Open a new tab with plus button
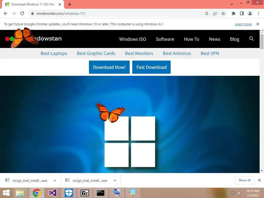Screen dimensions: 264x198 [x=70, y=4]
